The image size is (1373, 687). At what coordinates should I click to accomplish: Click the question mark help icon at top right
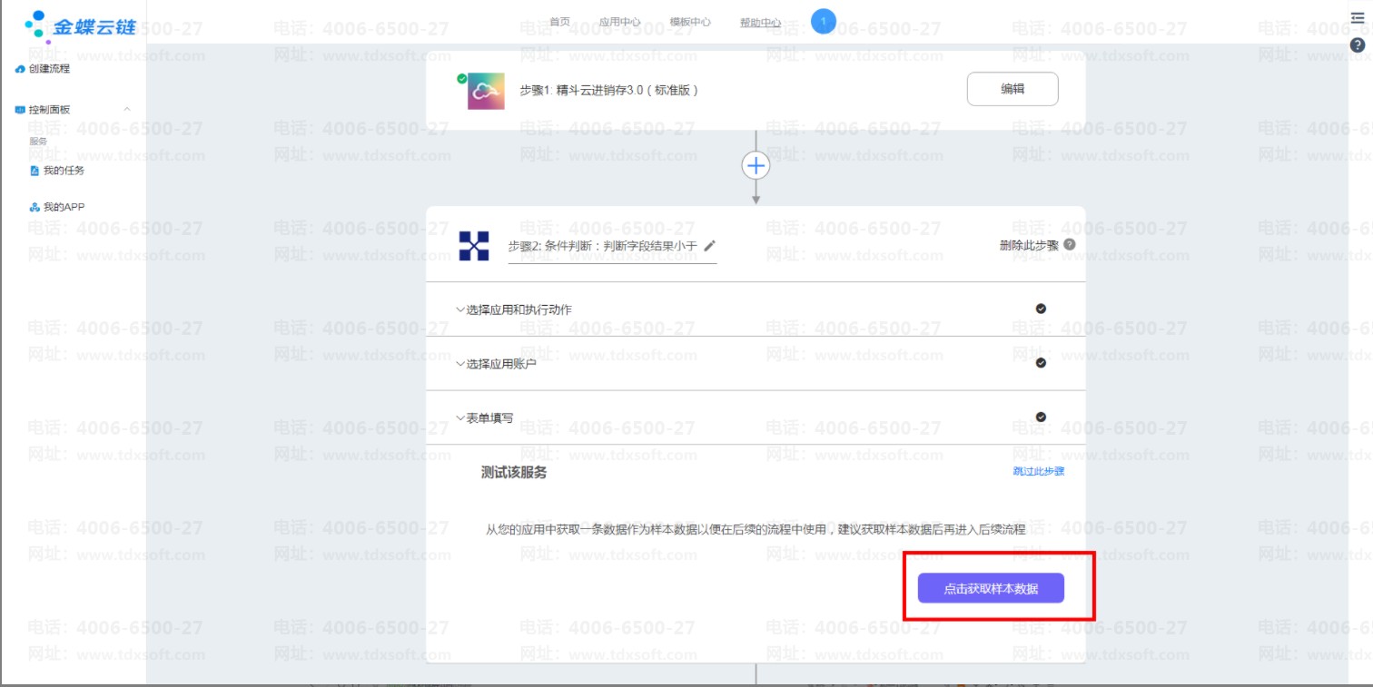click(1358, 45)
